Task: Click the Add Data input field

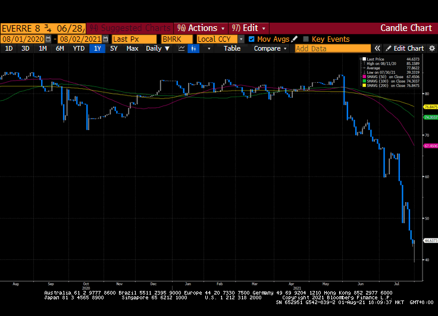Action: coord(333,48)
